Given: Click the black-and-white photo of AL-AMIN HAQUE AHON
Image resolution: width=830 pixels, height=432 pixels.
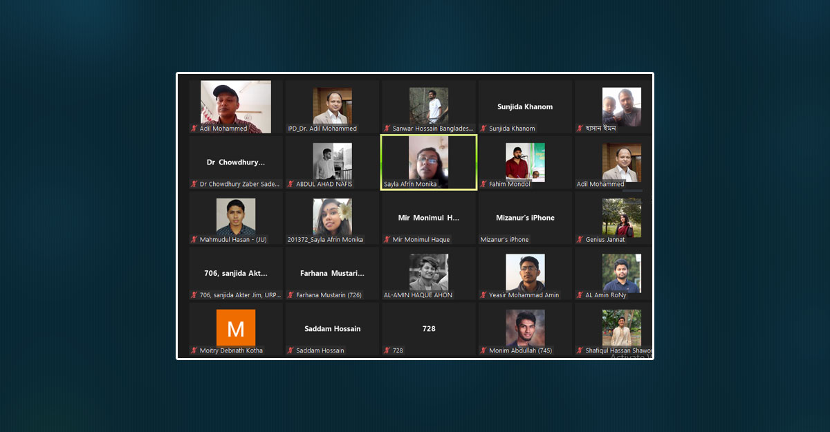Looking at the screenshot, I should [x=428, y=272].
